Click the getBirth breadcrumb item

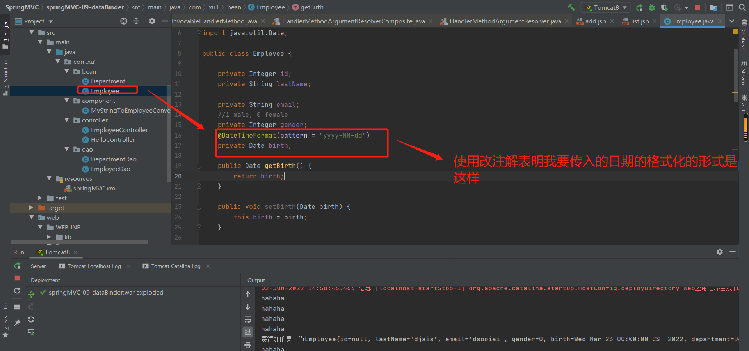(x=308, y=7)
